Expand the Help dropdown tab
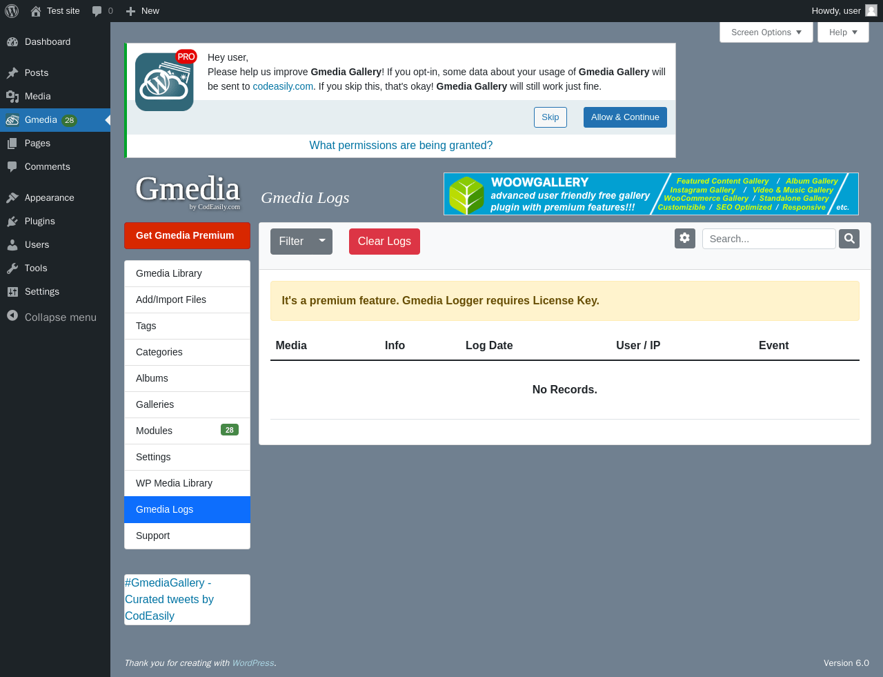The height and width of the screenshot is (677, 883). tap(843, 32)
